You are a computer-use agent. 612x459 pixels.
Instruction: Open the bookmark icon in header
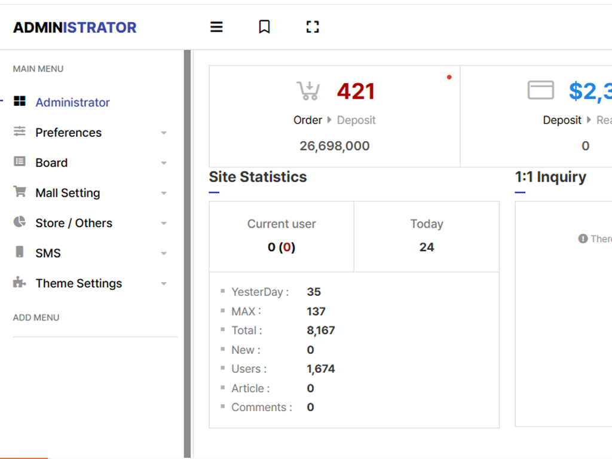(x=264, y=27)
